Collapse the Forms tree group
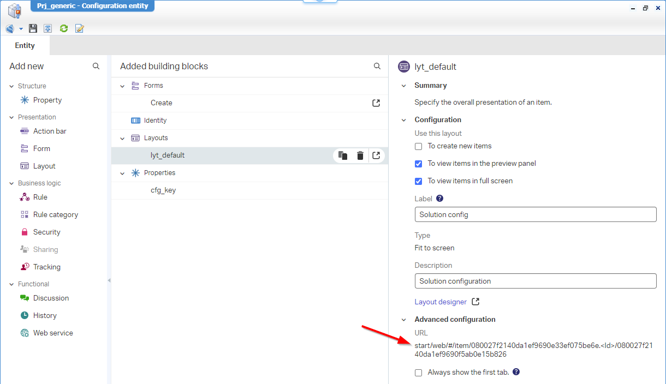666x384 pixels. pos(123,86)
